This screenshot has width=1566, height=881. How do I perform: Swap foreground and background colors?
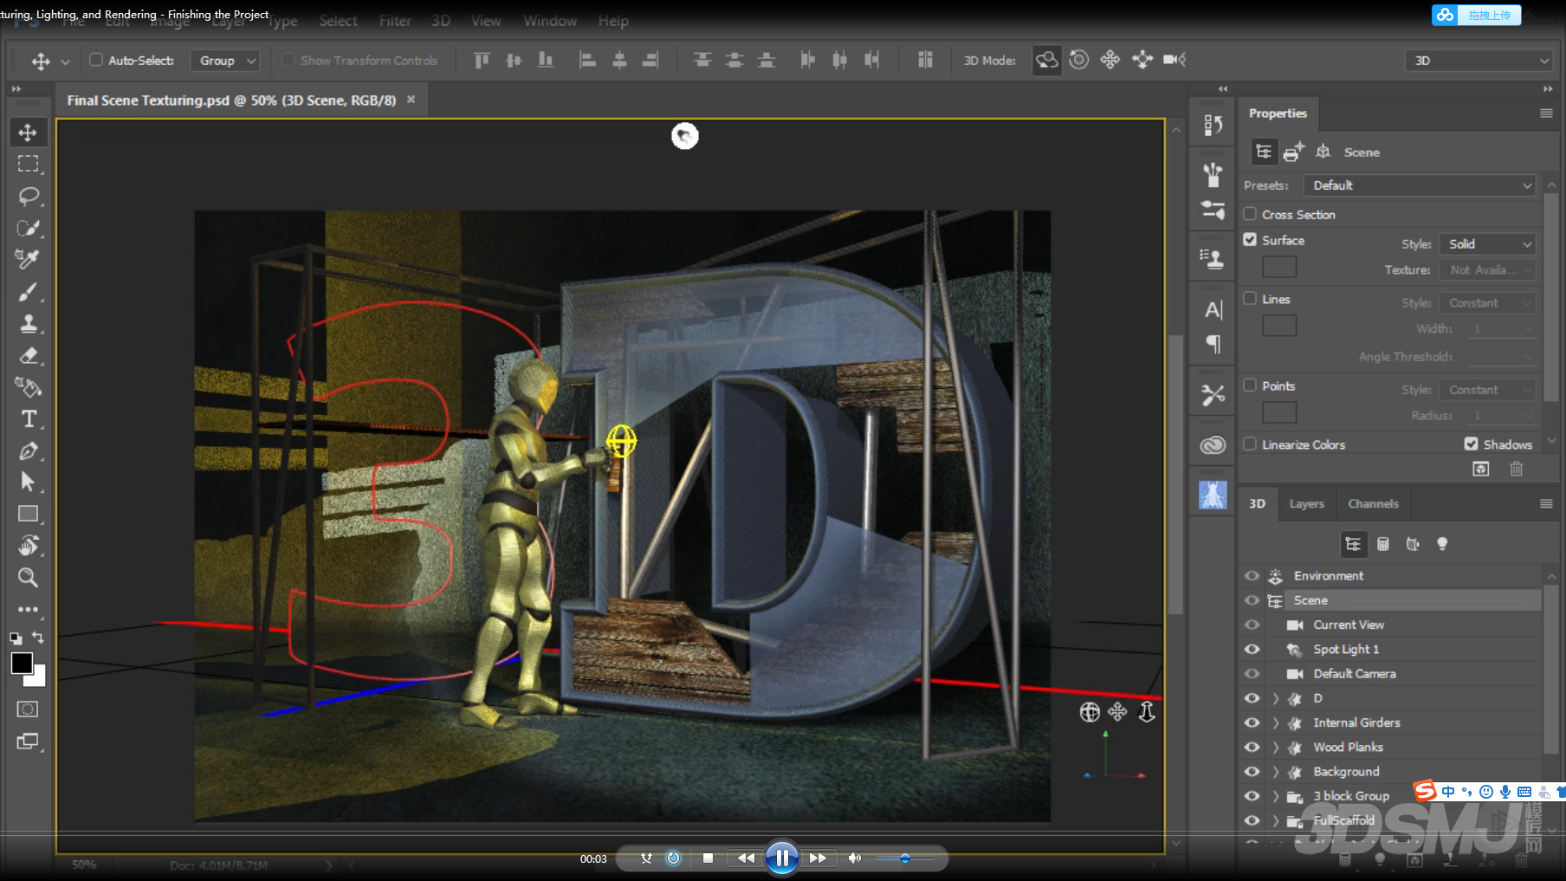point(38,638)
